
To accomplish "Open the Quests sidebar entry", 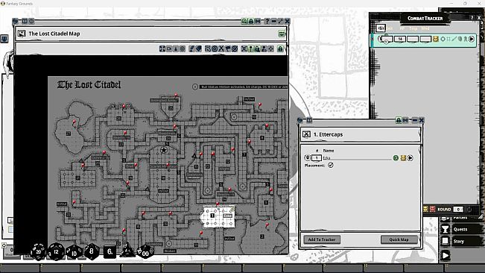I will (460, 229).
